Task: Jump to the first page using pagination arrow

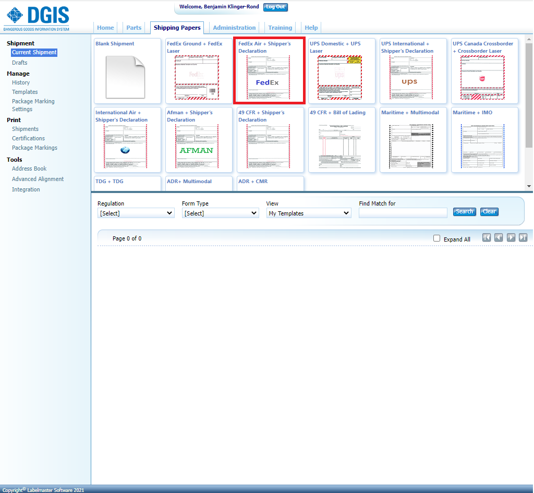Action: click(x=487, y=237)
